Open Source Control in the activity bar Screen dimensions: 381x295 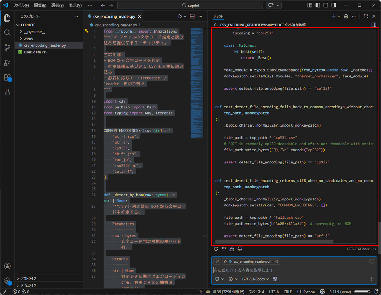(x=7, y=48)
